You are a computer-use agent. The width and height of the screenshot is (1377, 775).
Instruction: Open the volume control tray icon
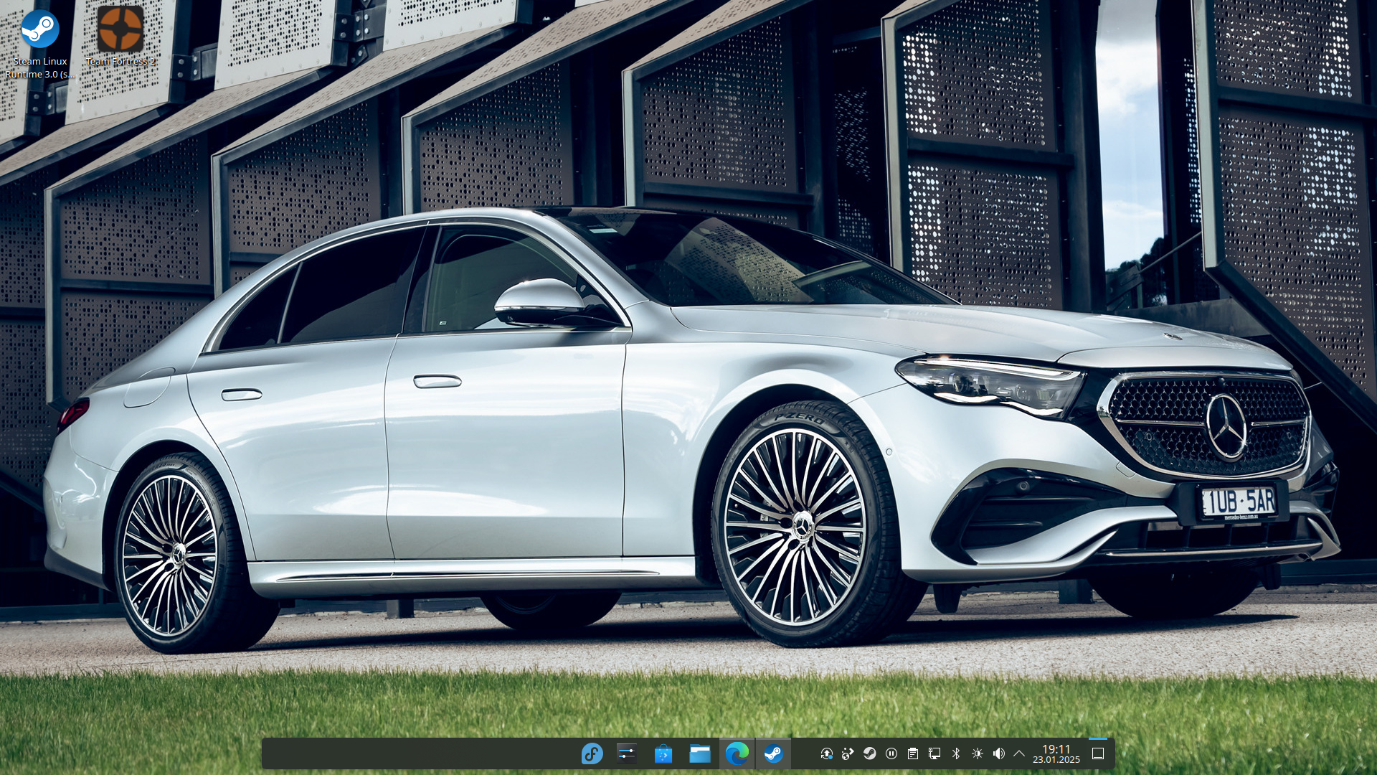[x=999, y=753]
